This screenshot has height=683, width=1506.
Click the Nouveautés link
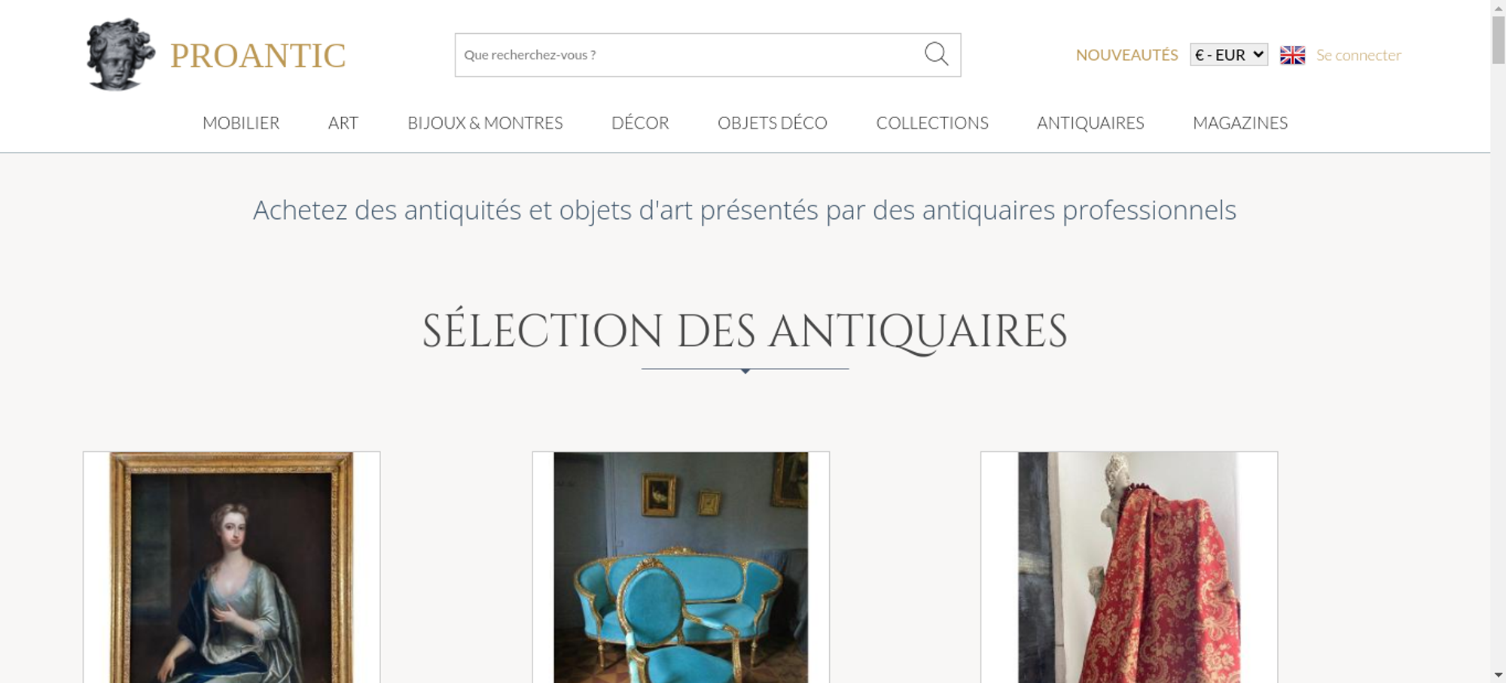[1126, 55]
